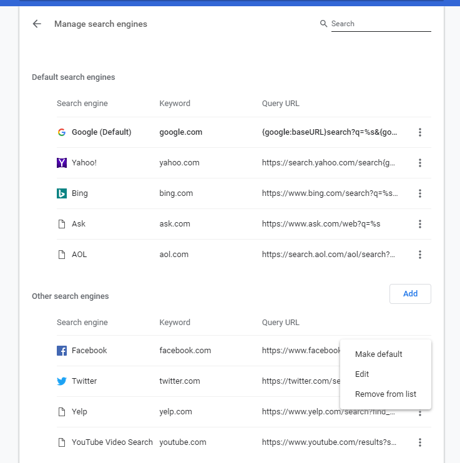This screenshot has height=463, width=460.
Task: Select the YouTube Video Search name
Action: tap(112, 442)
